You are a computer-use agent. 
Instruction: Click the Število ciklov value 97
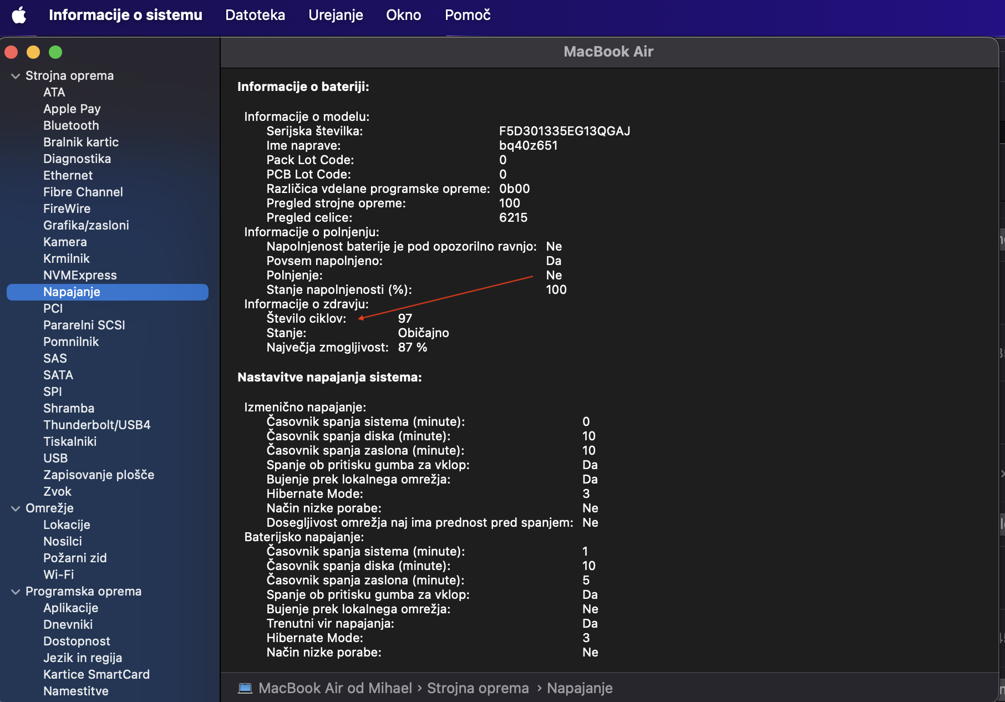click(405, 318)
